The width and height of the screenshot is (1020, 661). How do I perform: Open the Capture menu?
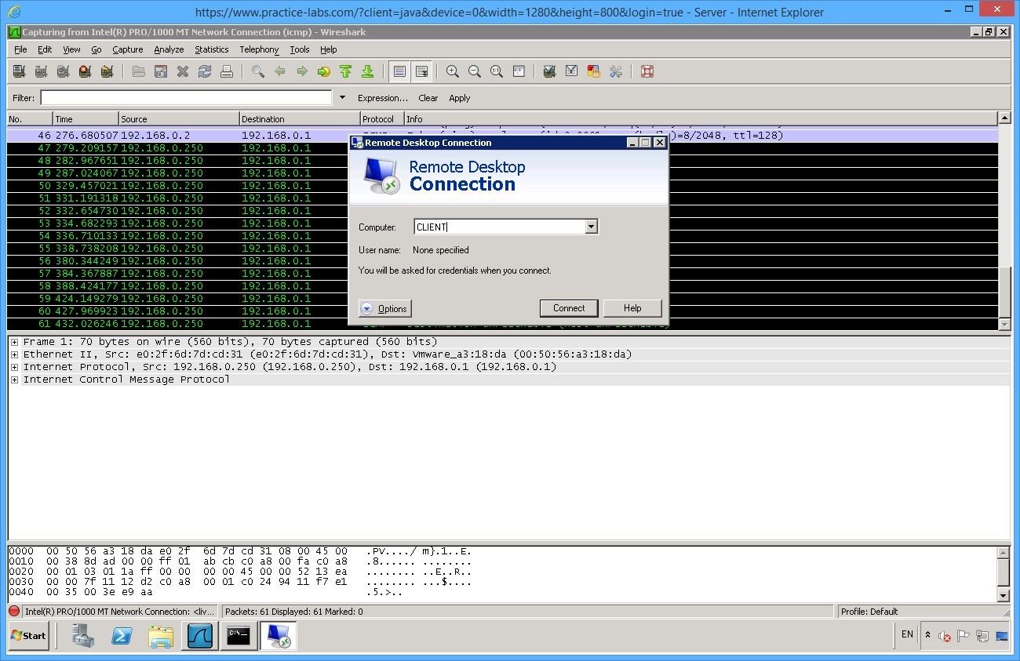click(x=127, y=49)
